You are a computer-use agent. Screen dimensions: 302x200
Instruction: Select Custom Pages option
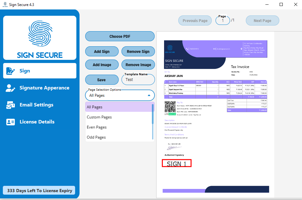point(119,117)
